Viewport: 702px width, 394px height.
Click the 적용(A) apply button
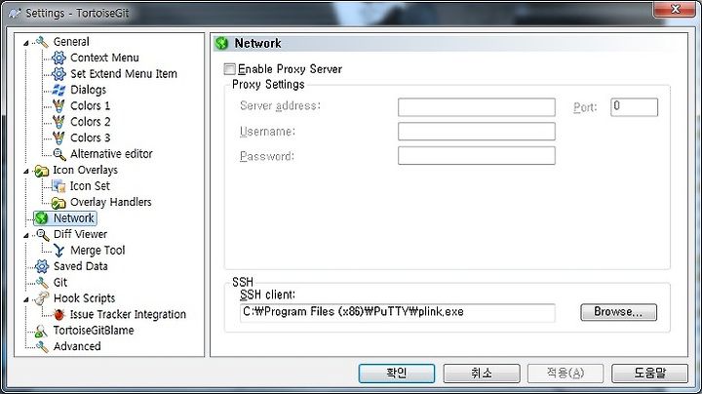click(565, 374)
